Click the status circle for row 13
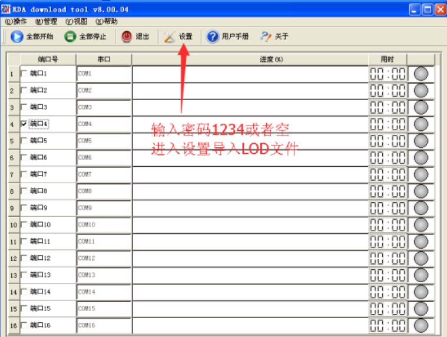This screenshot has width=447, height=337. tap(420, 275)
